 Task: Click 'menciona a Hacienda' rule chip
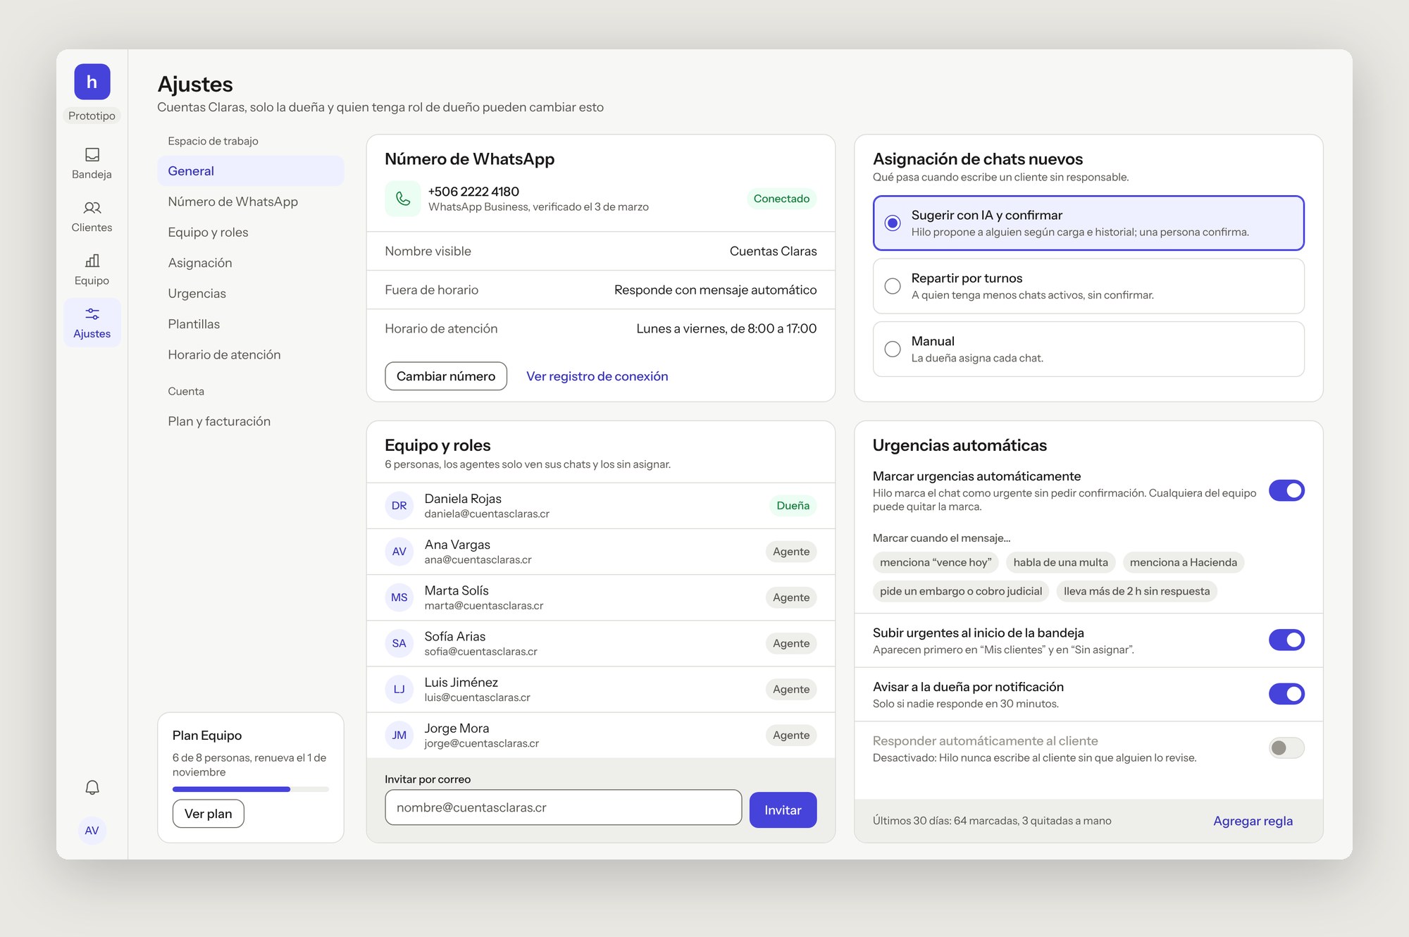(x=1184, y=562)
